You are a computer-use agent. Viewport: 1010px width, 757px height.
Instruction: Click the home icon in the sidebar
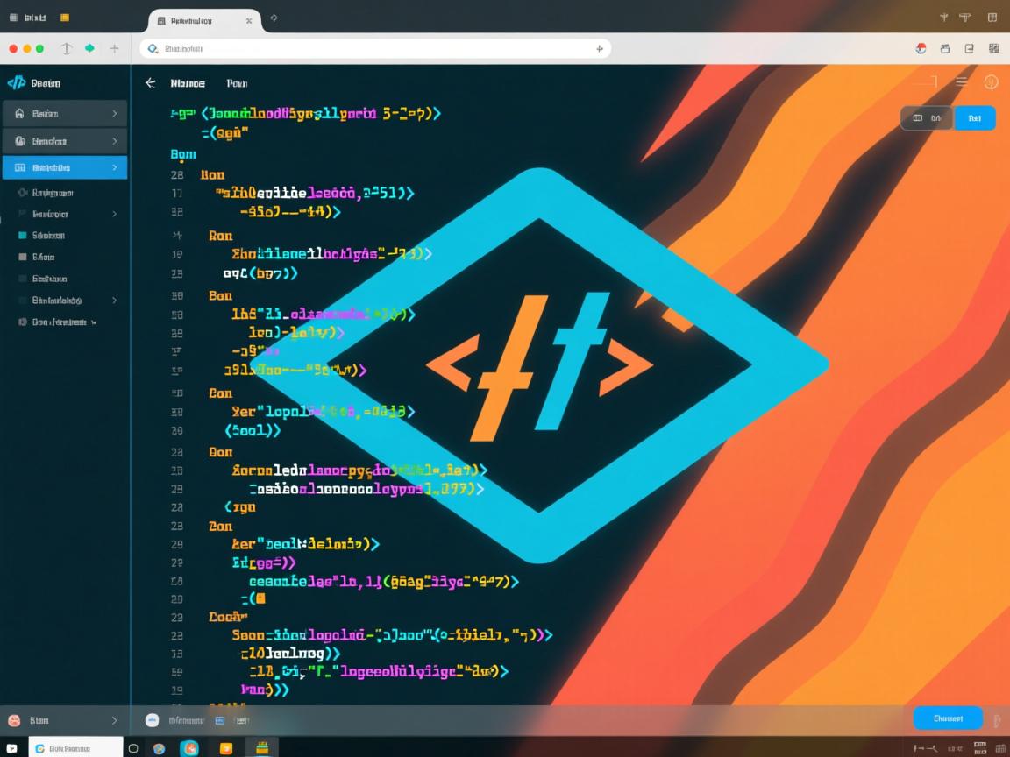click(x=20, y=113)
